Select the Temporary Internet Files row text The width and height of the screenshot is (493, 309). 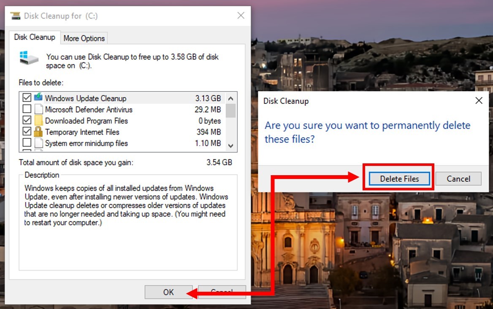click(82, 132)
